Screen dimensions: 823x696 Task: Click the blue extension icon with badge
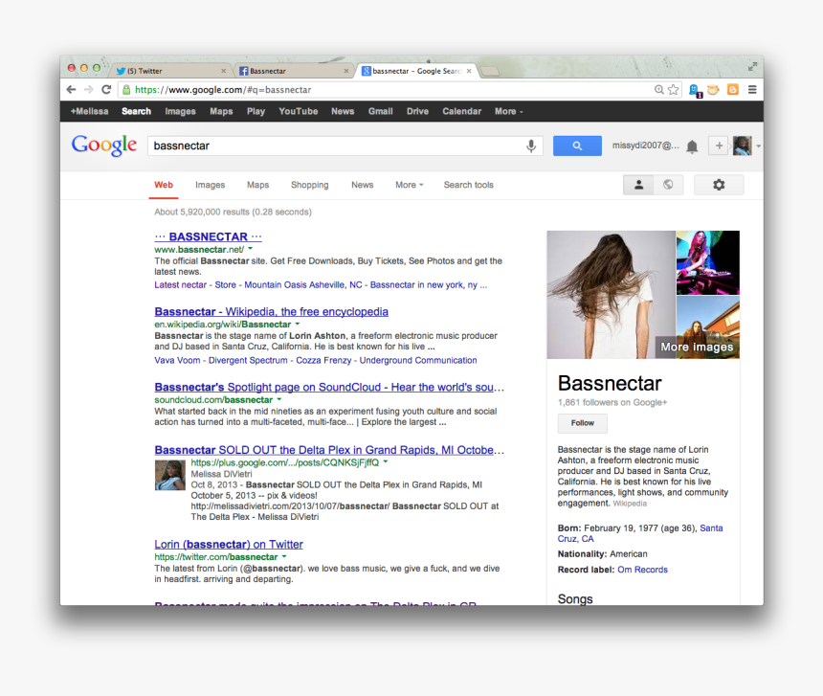coord(695,90)
